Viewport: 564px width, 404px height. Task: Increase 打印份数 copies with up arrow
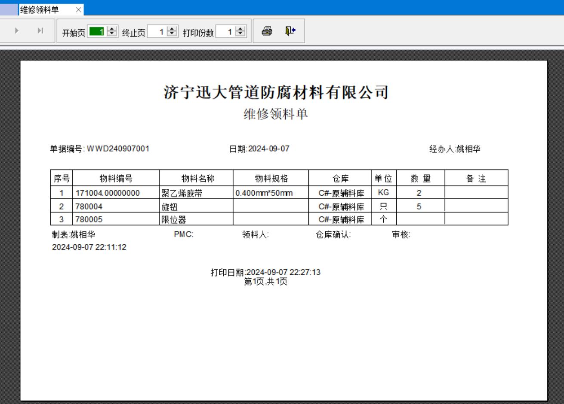[240, 29]
